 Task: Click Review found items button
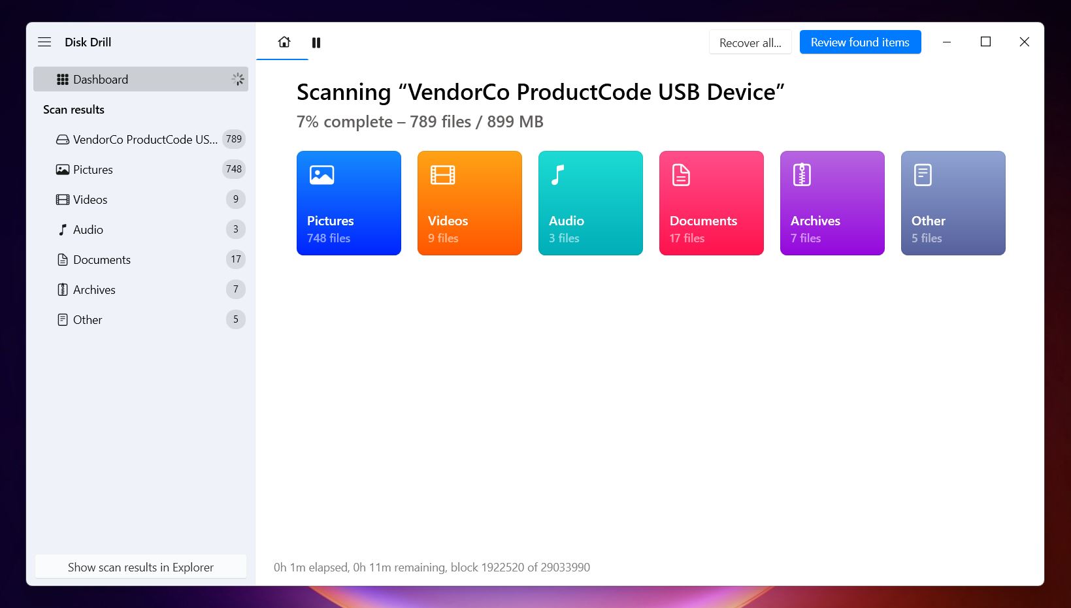(x=860, y=42)
